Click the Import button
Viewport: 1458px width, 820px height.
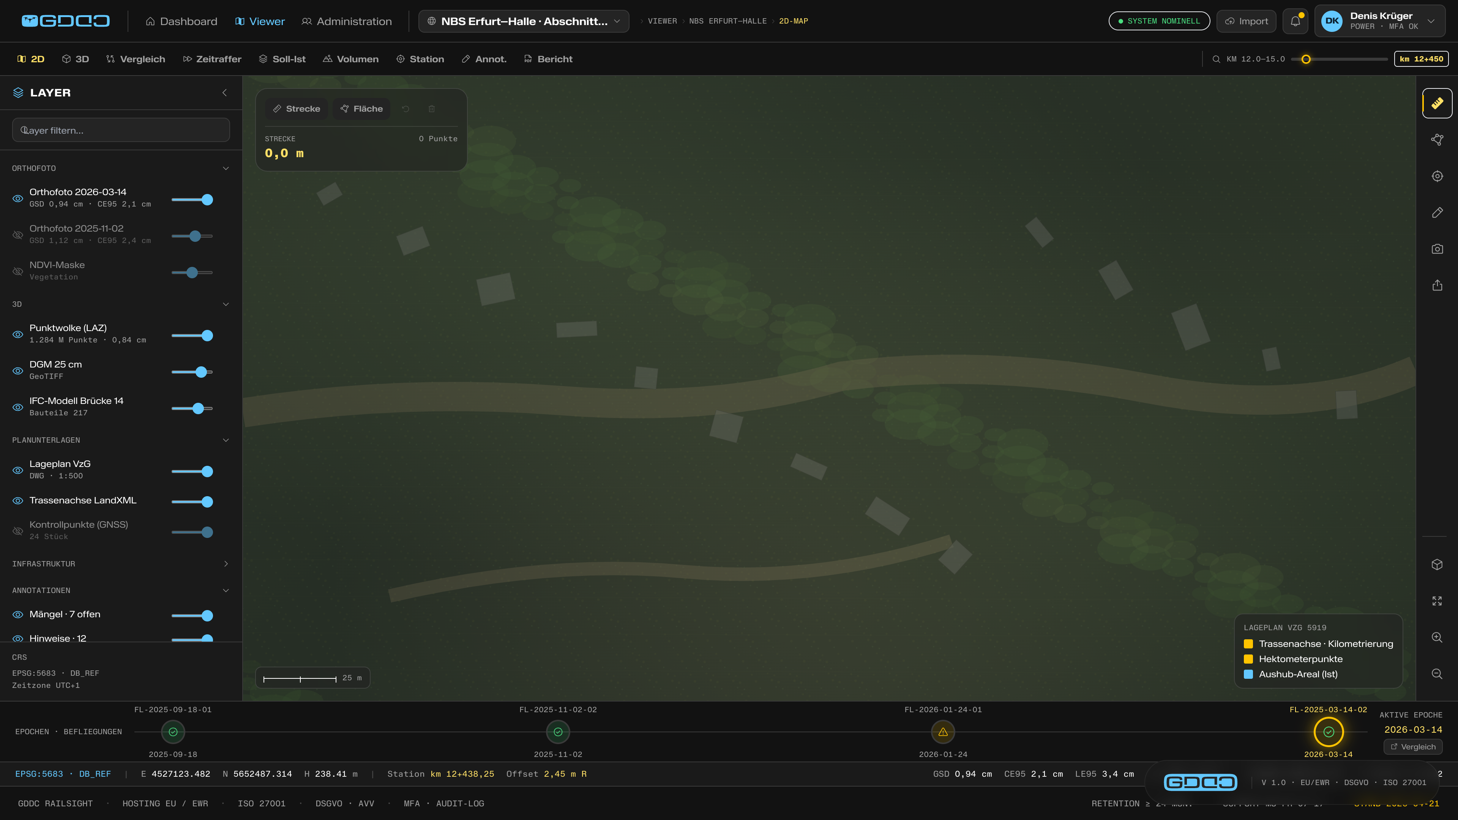click(x=1246, y=21)
